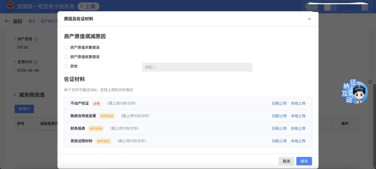This screenshot has height=169, width=376.
Task: Click the back arrow 返回 icon
Action: point(7,21)
